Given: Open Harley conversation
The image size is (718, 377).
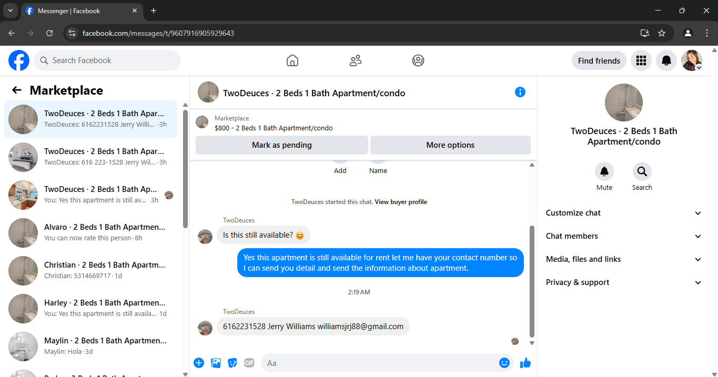Looking at the screenshot, I should click(x=90, y=309).
